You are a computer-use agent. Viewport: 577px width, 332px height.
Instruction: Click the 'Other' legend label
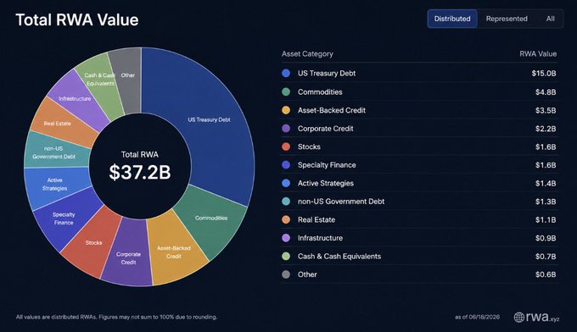pos(307,274)
